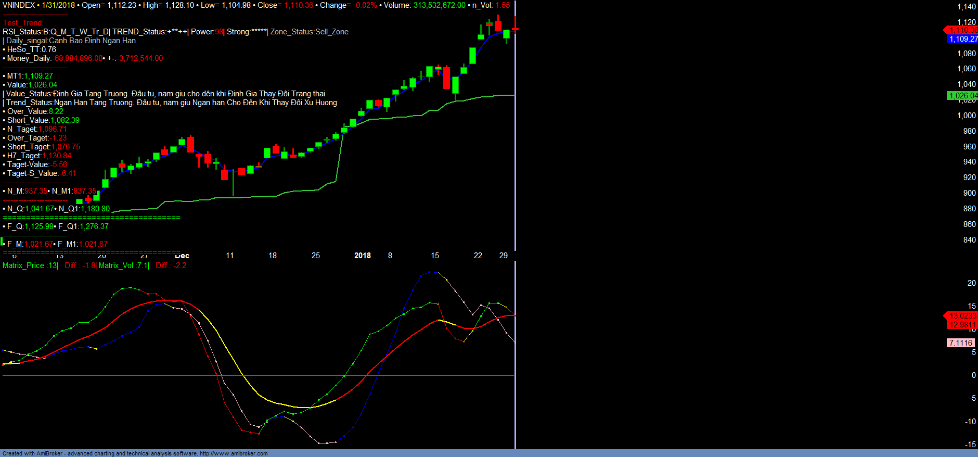Select the Matrix_Vol :7.1 indicator label

(123, 265)
